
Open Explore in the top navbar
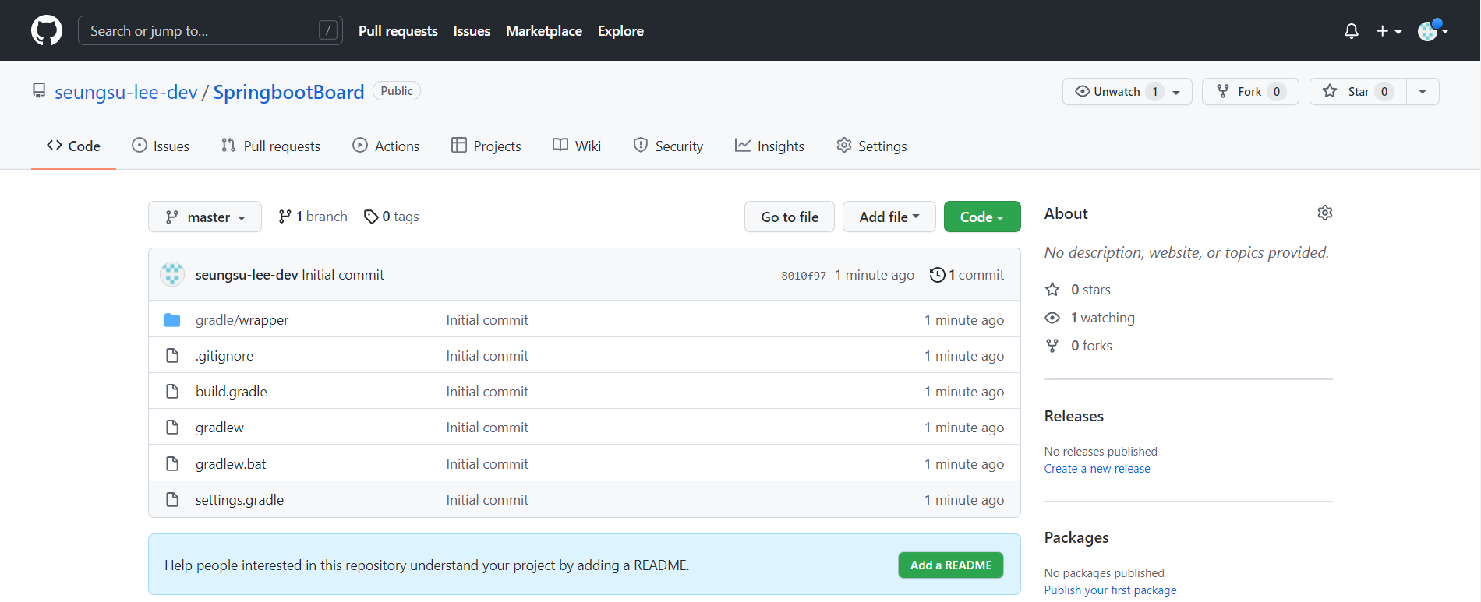point(620,31)
